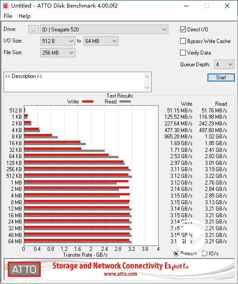The image size is (238, 284).
Task: Uncheck the Direct I/O checkbox
Action: point(183,30)
